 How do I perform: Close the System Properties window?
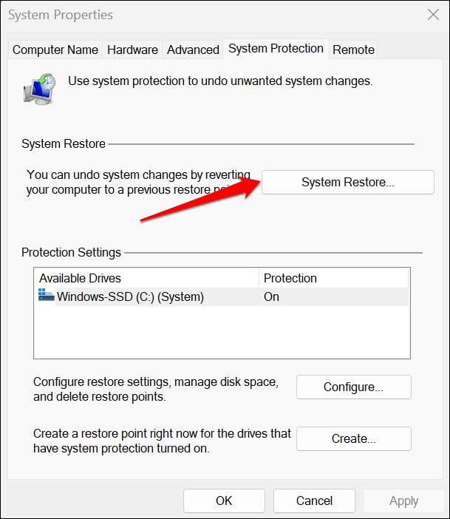(x=432, y=14)
